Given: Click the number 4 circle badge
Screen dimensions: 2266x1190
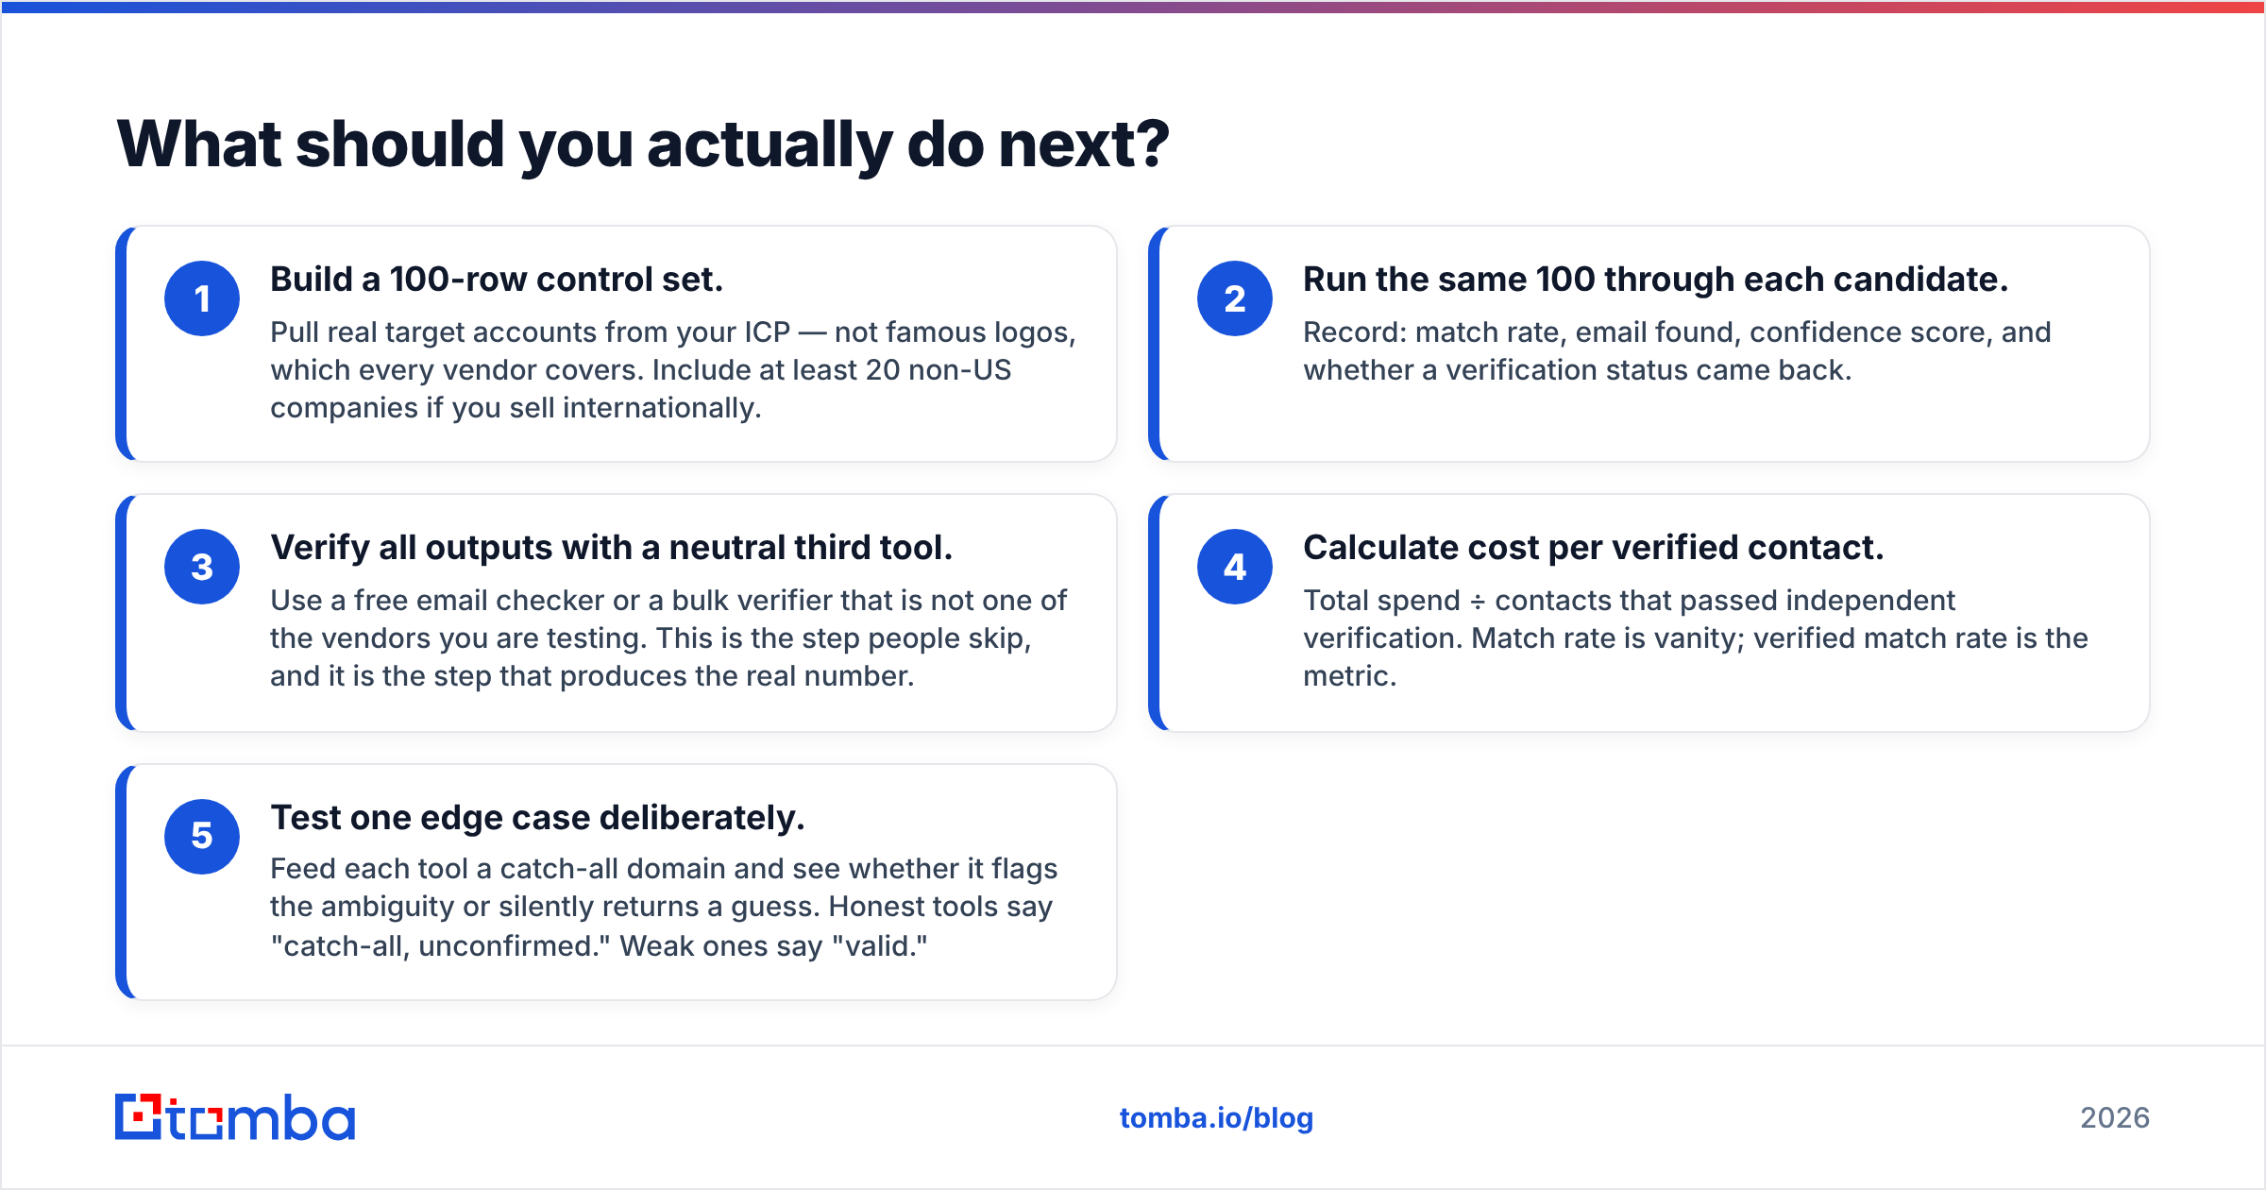Looking at the screenshot, I should [1235, 567].
